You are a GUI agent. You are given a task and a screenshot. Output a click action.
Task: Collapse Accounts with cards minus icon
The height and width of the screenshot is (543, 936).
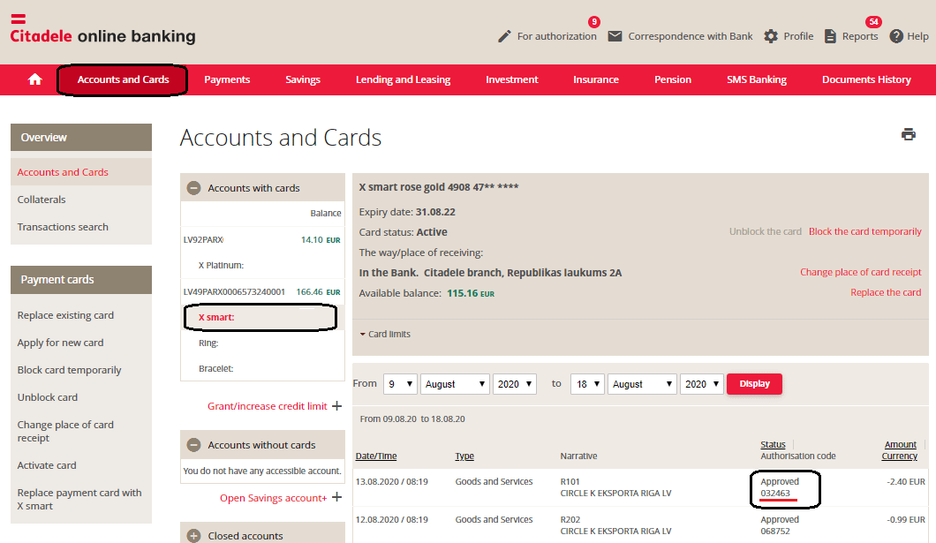tap(194, 188)
